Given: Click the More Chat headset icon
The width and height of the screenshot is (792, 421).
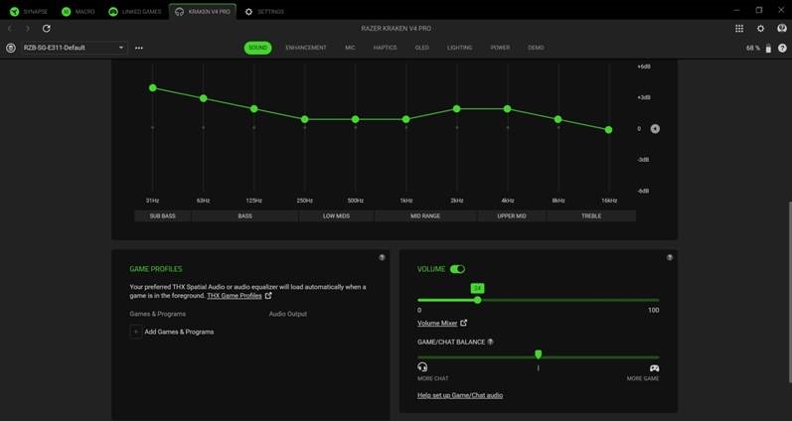Looking at the screenshot, I should (x=422, y=367).
